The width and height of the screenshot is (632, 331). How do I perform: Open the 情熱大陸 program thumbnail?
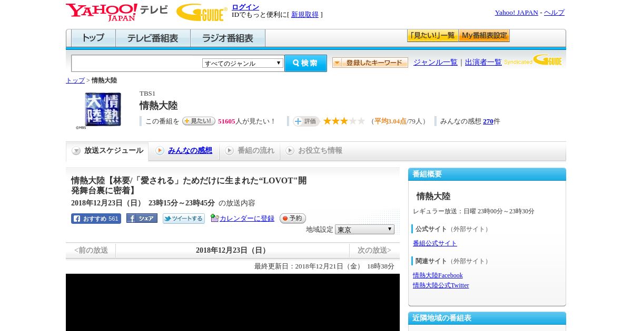pos(103,109)
